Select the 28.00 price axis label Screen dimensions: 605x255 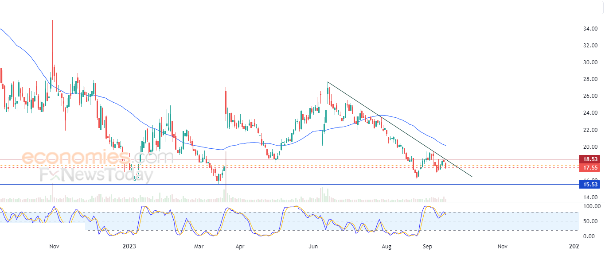coord(590,79)
